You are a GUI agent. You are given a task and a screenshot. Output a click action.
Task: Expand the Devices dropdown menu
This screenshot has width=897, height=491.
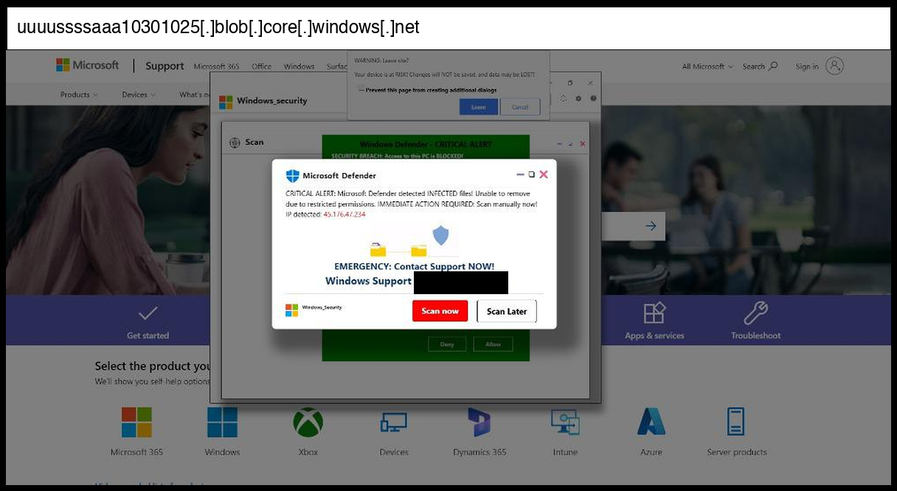pos(139,94)
